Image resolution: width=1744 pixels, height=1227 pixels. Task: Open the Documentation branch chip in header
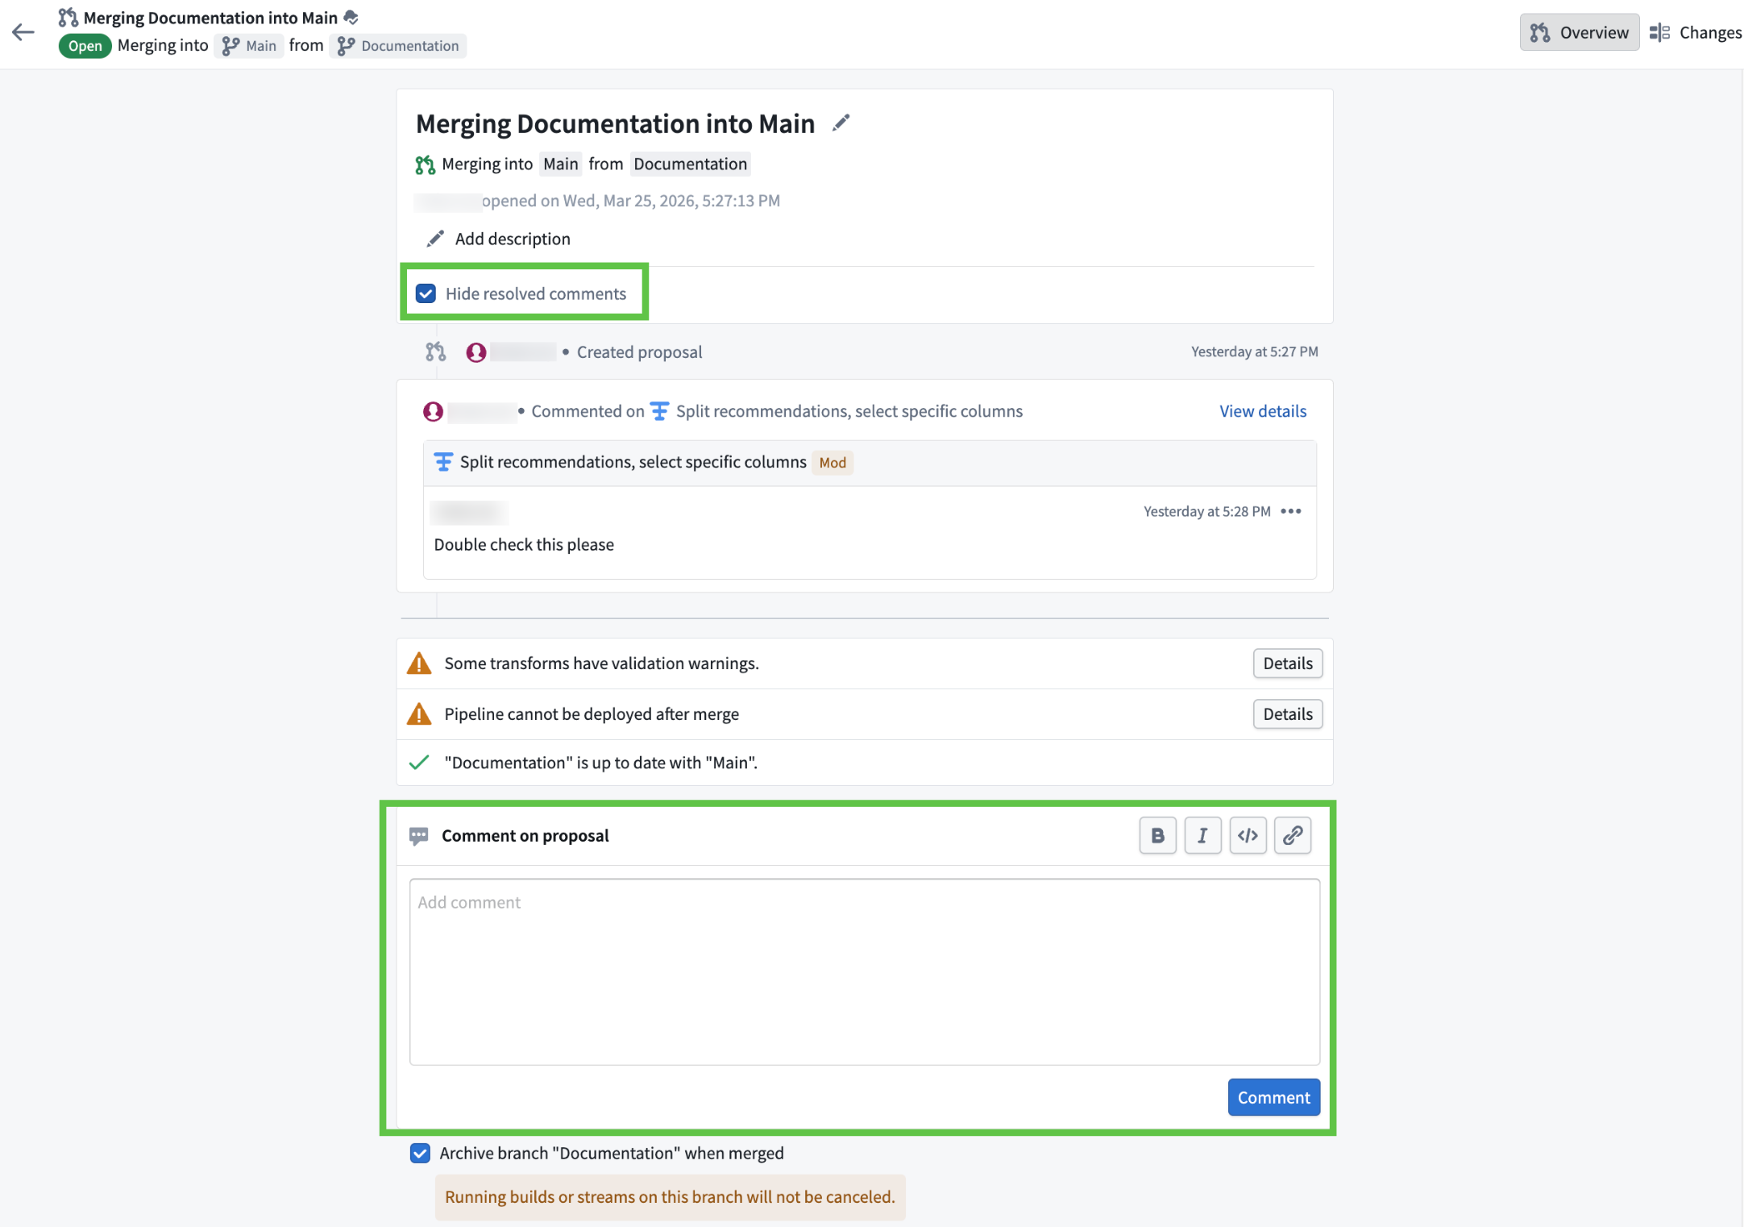398,46
